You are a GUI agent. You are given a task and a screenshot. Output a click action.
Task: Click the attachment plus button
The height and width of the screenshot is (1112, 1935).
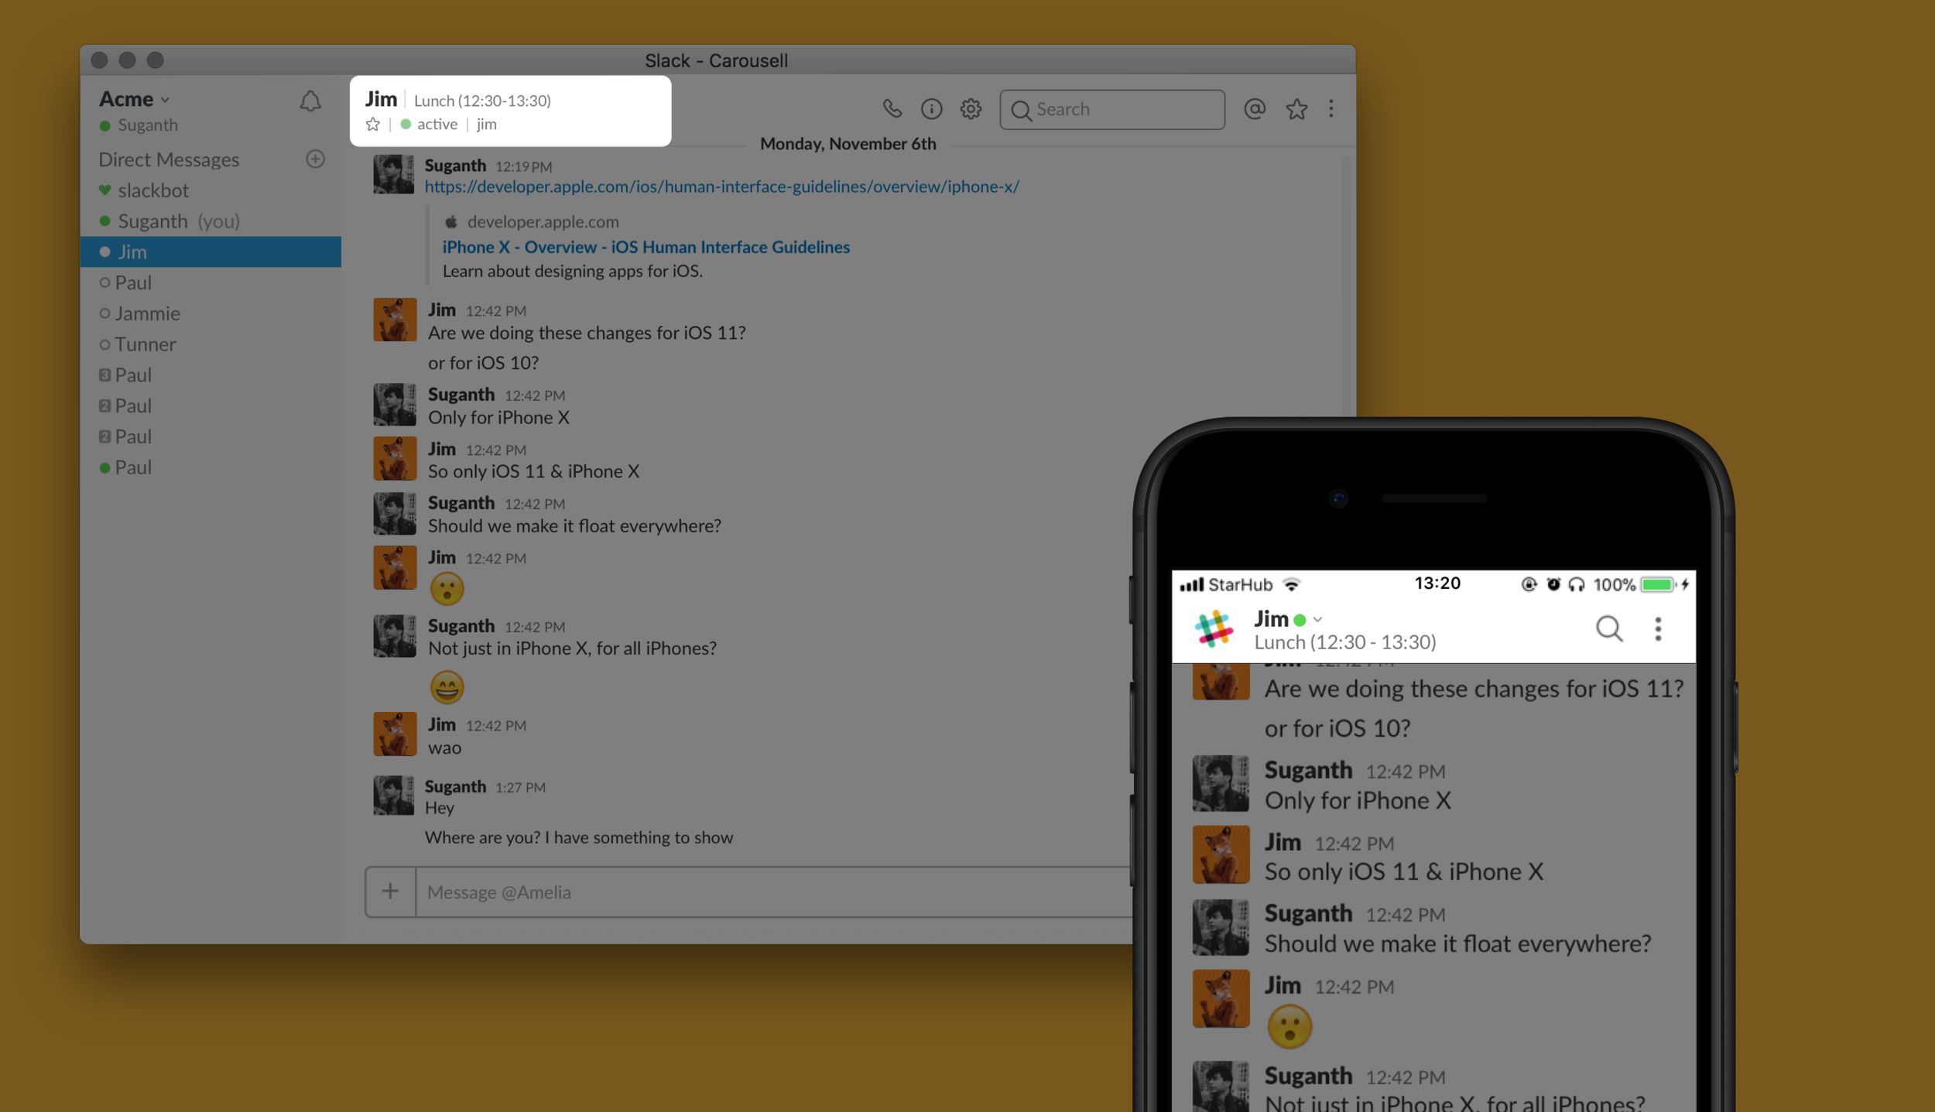coord(390,891)
